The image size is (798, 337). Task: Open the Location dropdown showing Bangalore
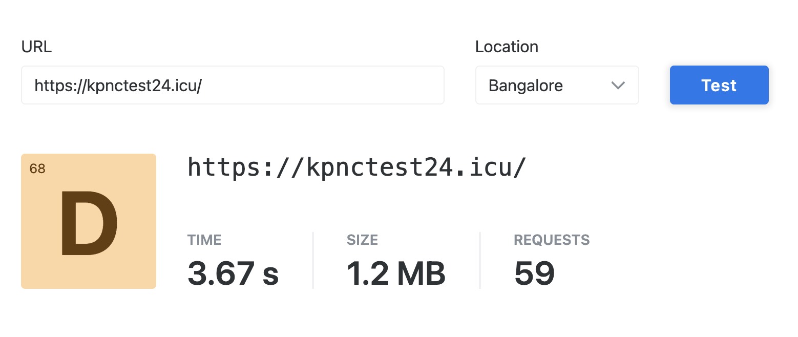click(557, 85)
